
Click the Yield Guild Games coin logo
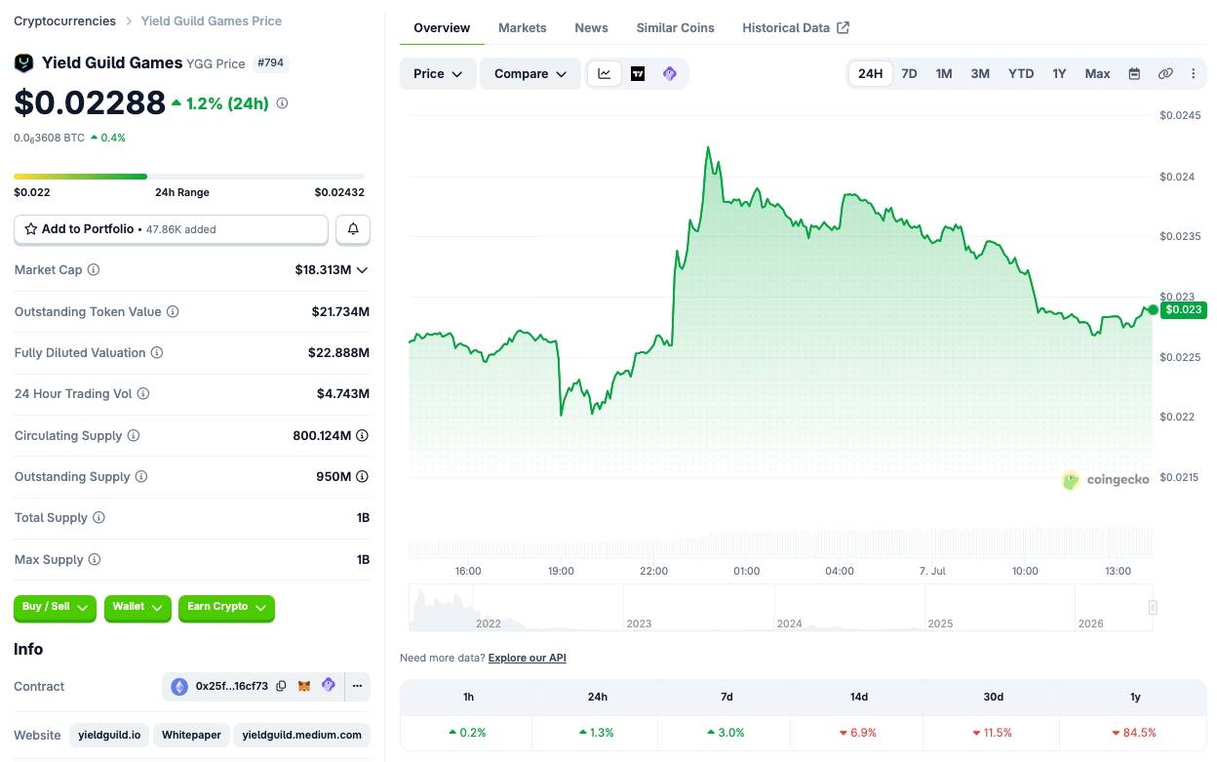click(23, 62)
